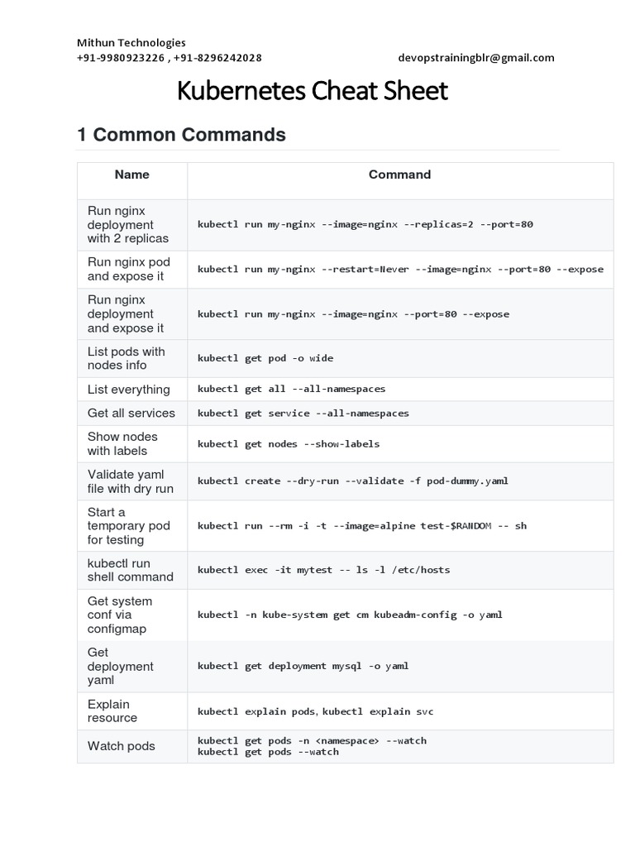Click the +91-8296242028 phone number
The height and width of the screenshot is (847, 635).
217,58
